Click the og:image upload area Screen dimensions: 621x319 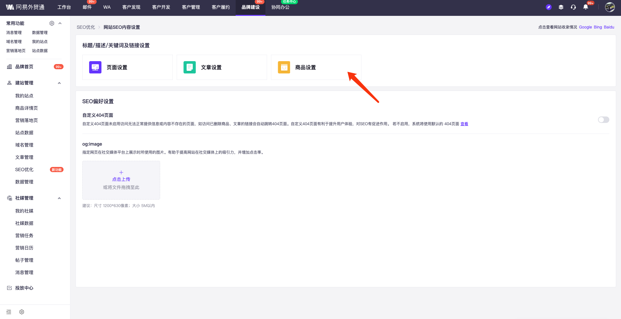pos(121,180)
